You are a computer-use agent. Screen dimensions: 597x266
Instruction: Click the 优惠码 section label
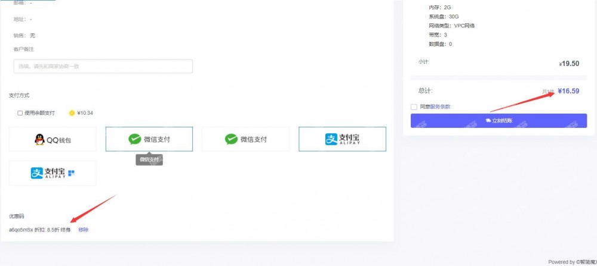click(16, 216)
